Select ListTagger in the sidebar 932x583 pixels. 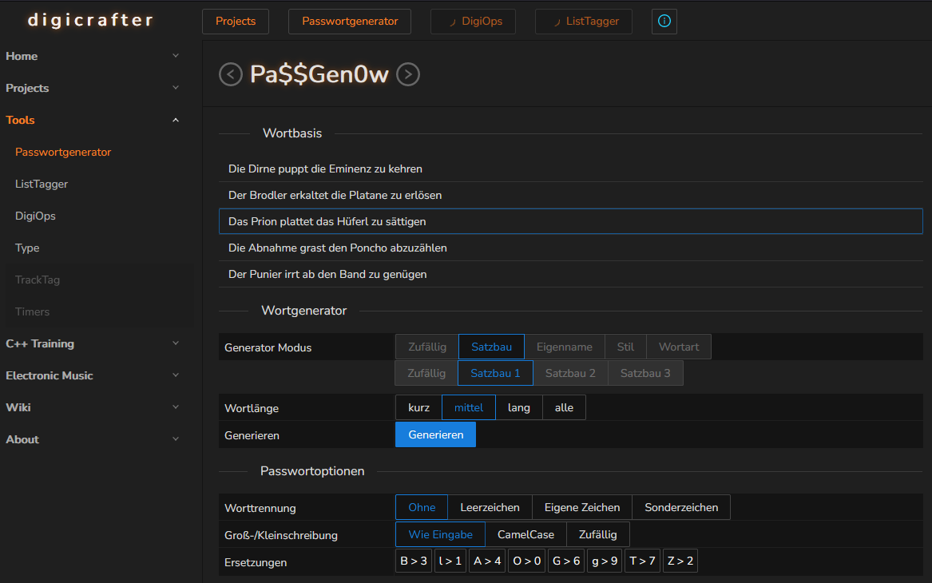click(x=41, y=184)
